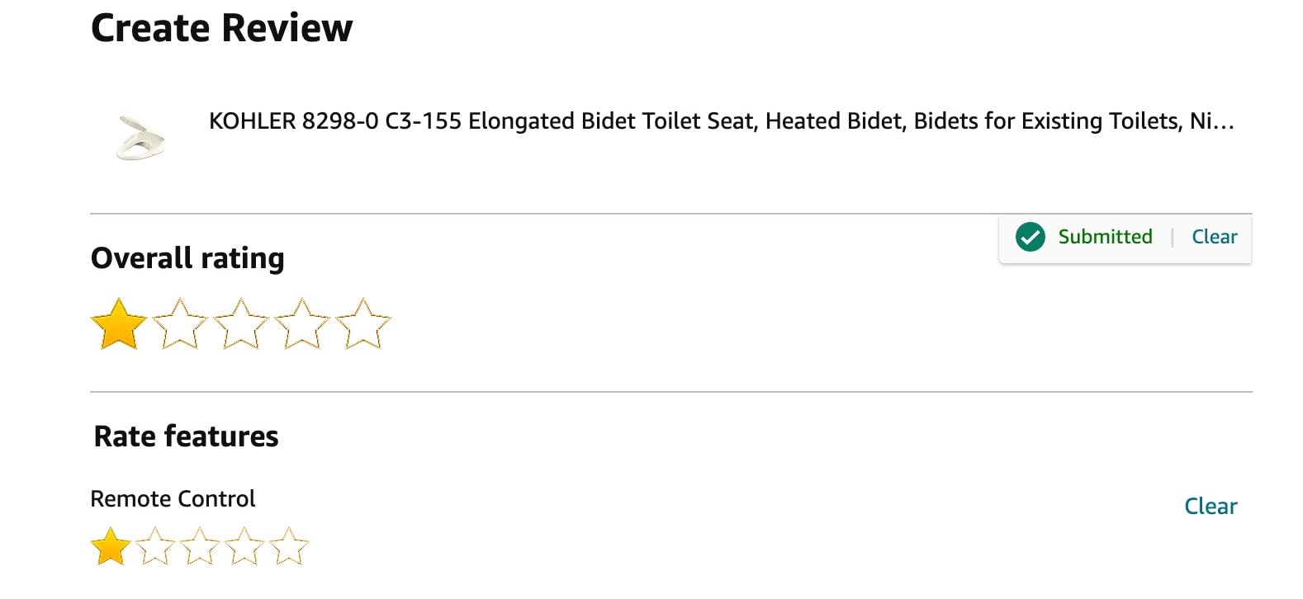
Task: Click the Submitted status text
Action: (1105, 237)
